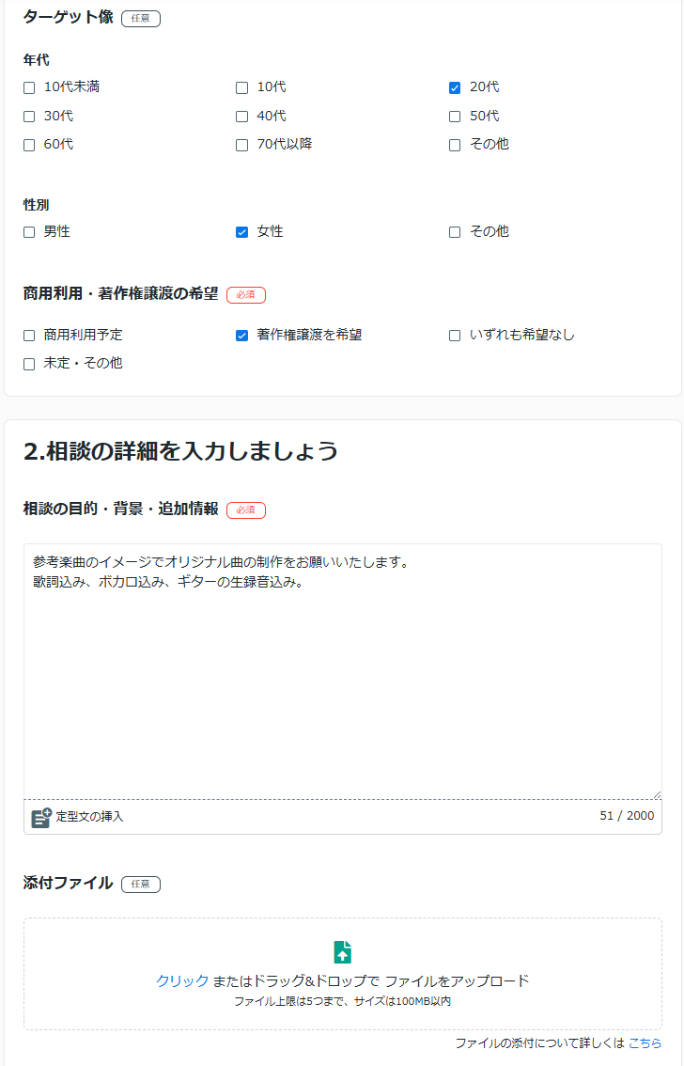Check the 70代以降 age checkbox
This screenshot has width=684, height=1066.
click(x=241, y=145)
